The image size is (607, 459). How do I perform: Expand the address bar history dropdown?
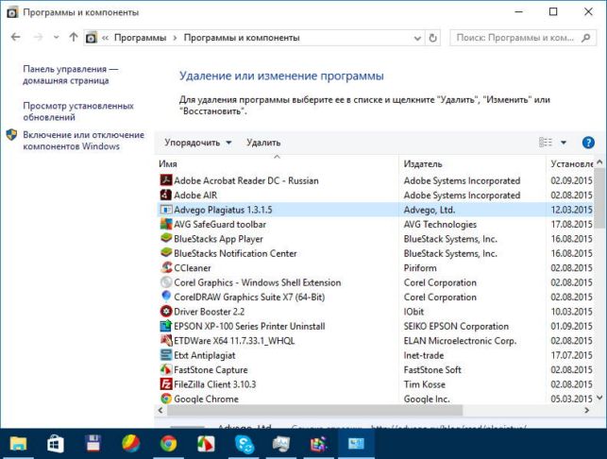tap(417, 38)
